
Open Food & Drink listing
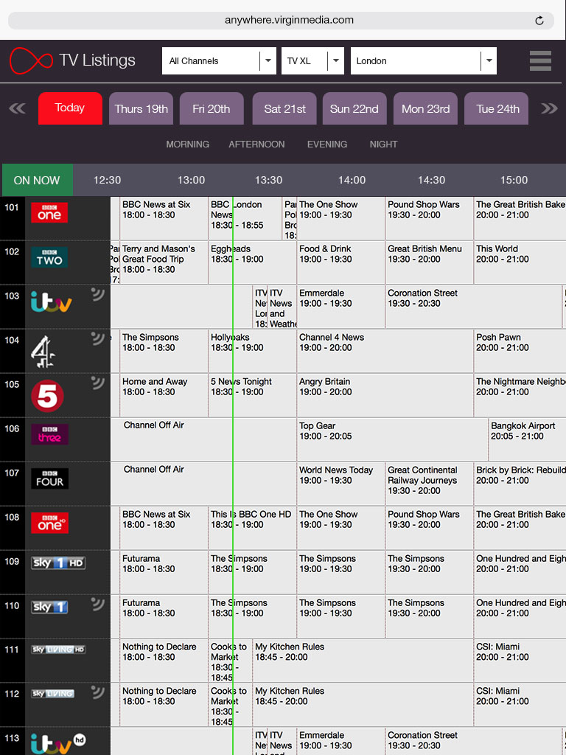click(x=340, y=262)
